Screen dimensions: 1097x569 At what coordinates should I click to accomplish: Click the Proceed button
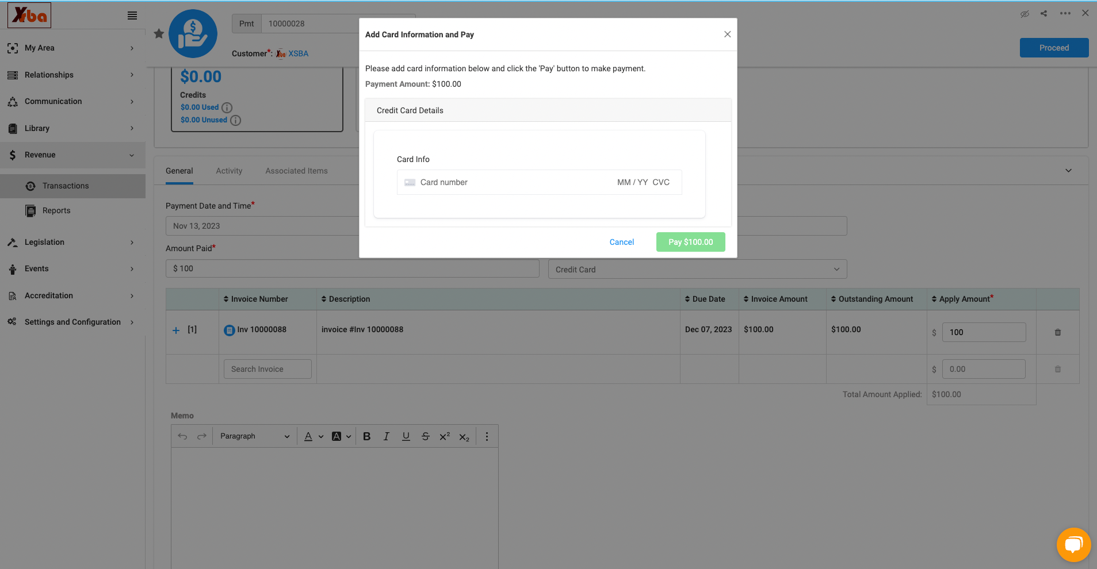pyautogui.click(x=1054, y=48)
